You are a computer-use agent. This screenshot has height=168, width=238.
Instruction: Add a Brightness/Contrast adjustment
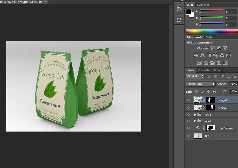click(199, 48)
